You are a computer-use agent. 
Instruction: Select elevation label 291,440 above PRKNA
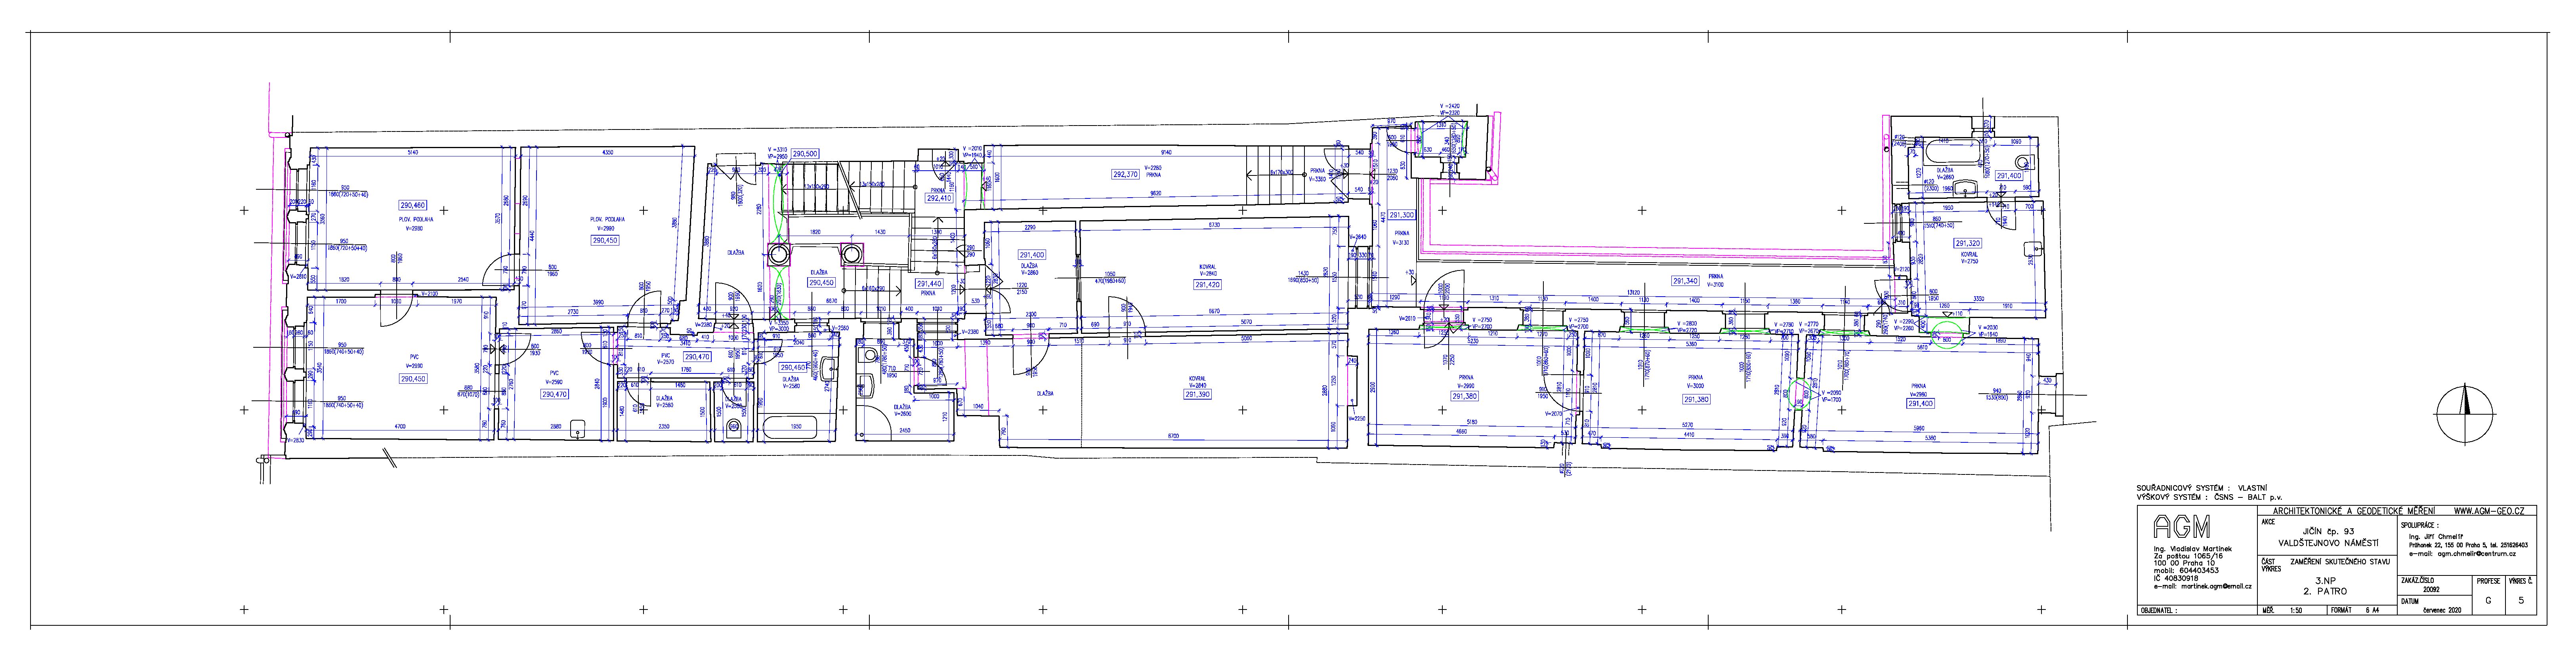click(929, 284)
